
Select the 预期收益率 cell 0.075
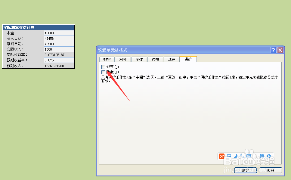point(59,60)
